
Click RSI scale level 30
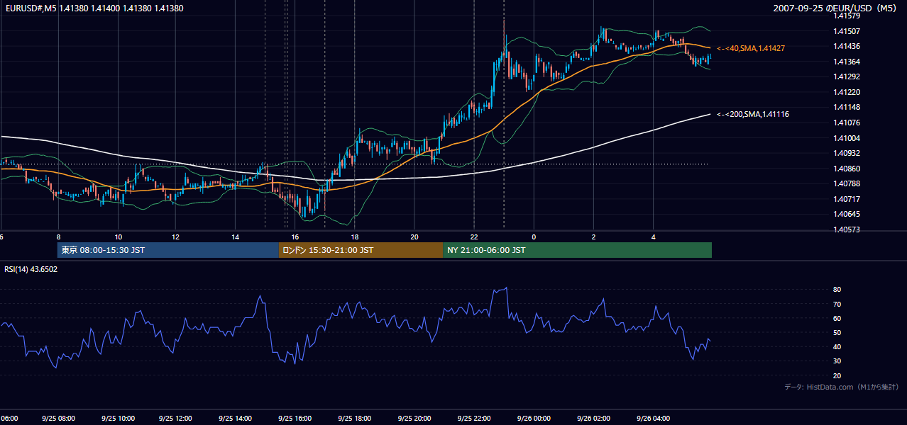(x=837, y=361)
